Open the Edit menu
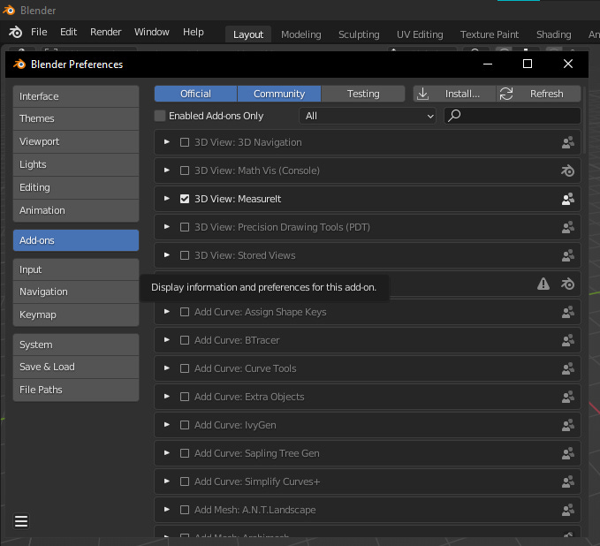Image resolution: width=600 pixels, height=546 pixels. (69, 32)
